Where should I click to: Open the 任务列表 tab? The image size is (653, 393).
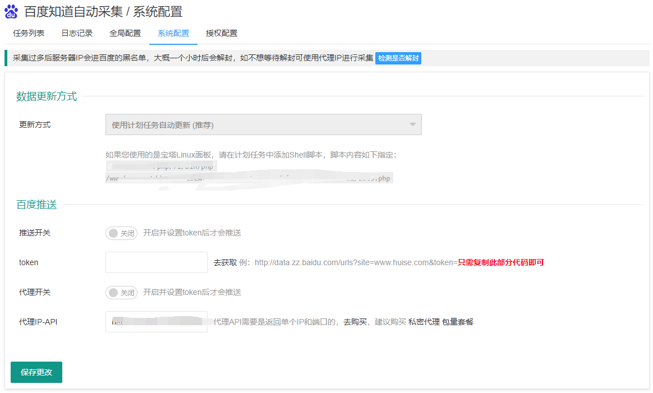[29, 33]
